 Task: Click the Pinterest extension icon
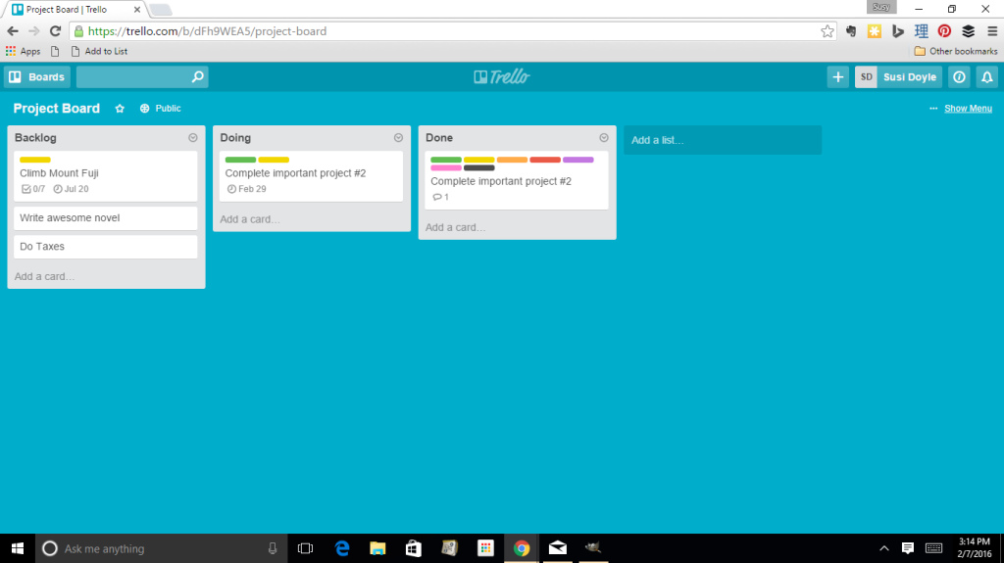[944, 30]
